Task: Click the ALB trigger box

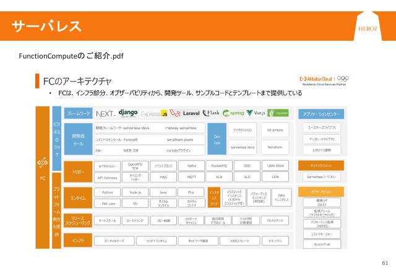Action: (219, 177)
